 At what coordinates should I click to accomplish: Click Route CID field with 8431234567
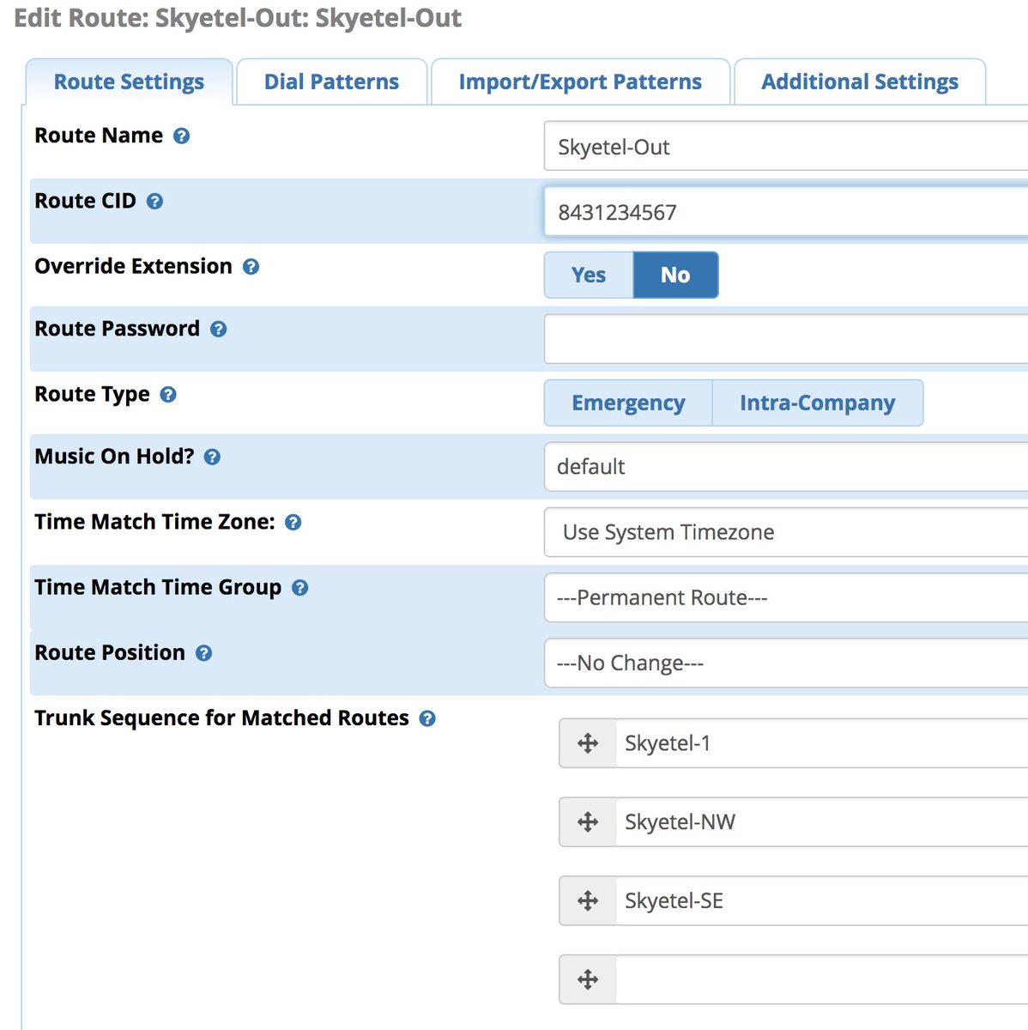pyautogui.click(x=786, y=212)
